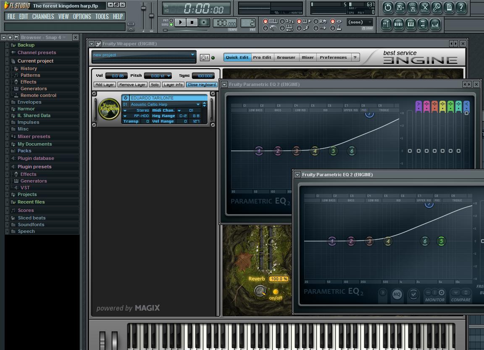Image resolution: width=484 pixels, height=350 pixels.
Task: Show the step sequencer icon
Action: click(x=398, y=25)
